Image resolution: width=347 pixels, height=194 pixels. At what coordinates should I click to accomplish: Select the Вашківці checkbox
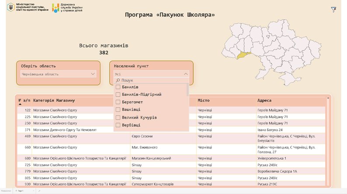point(118,109)
